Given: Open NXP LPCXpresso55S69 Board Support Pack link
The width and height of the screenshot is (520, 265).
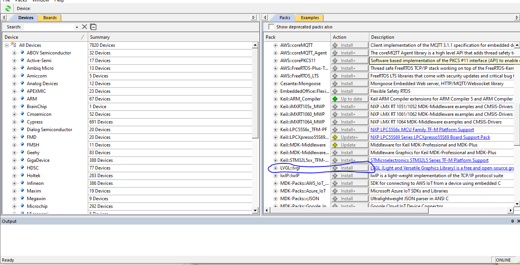Looking at the screenshot, I should coord(430,137).
